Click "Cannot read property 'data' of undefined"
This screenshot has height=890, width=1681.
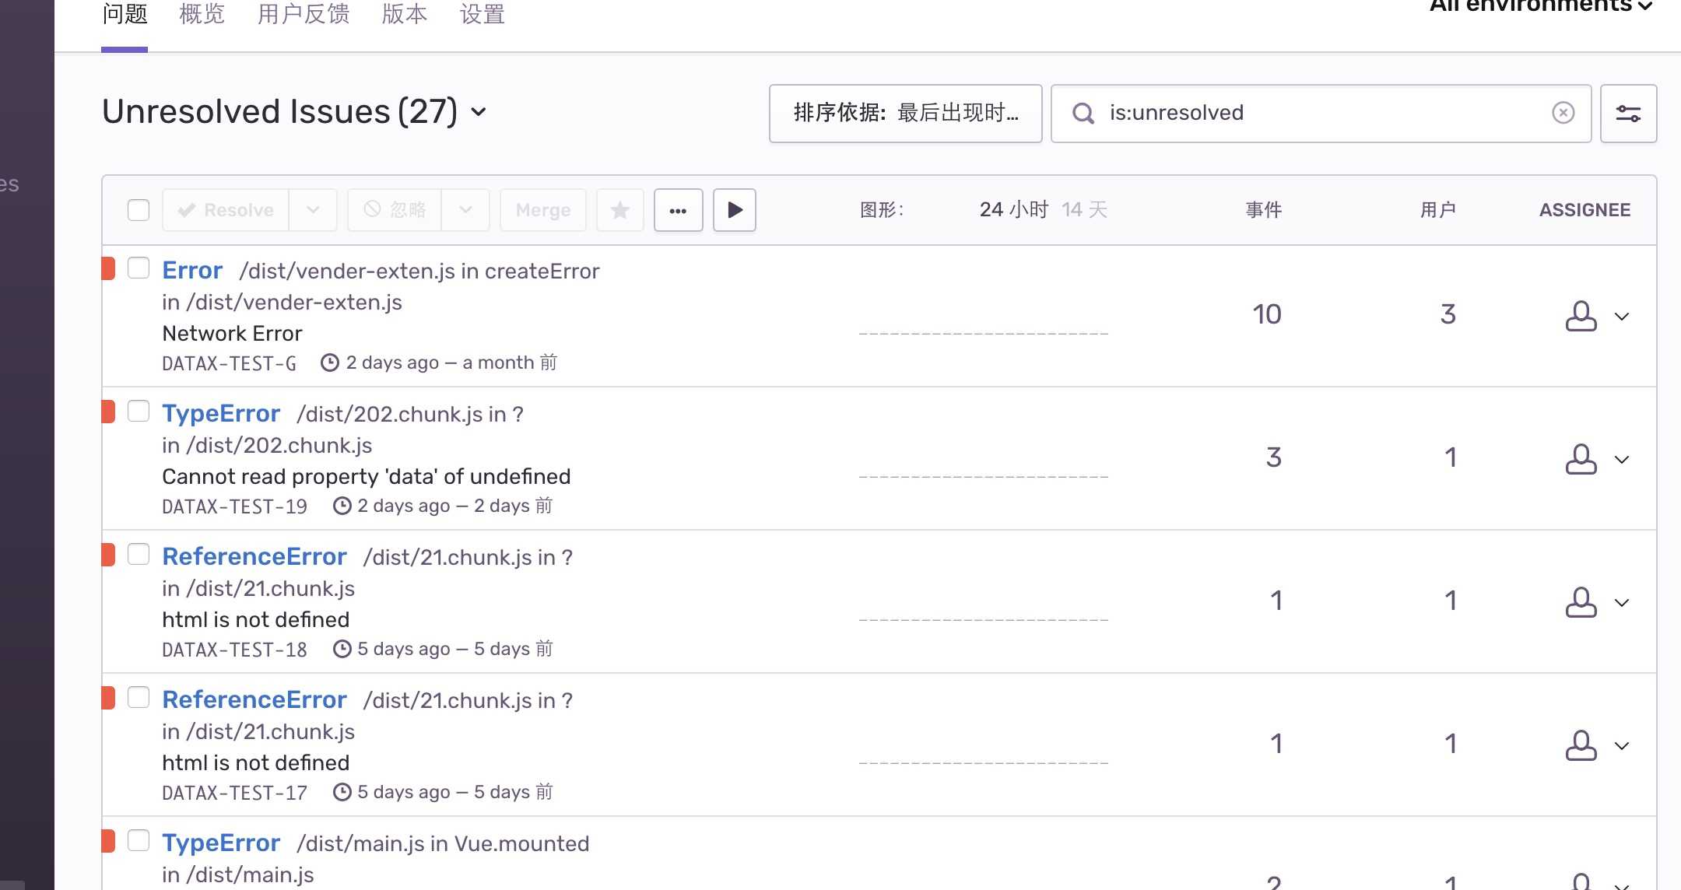(367, 476)
